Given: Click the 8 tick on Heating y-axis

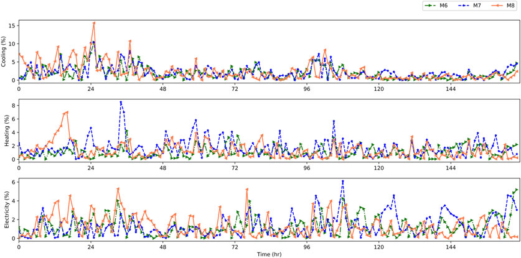Looking at the screenshot, I should (14, 105).
